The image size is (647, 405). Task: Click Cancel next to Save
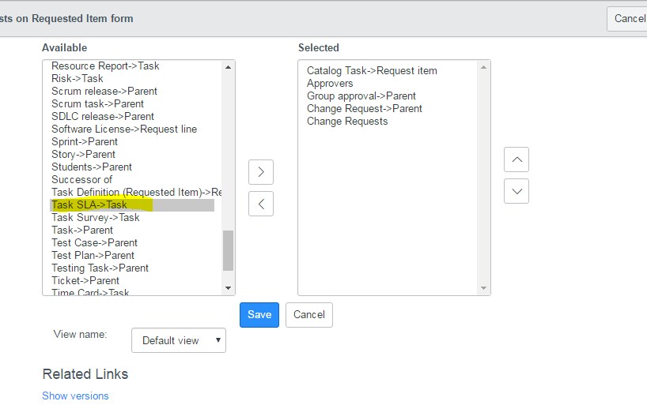(x=309, y=315)
